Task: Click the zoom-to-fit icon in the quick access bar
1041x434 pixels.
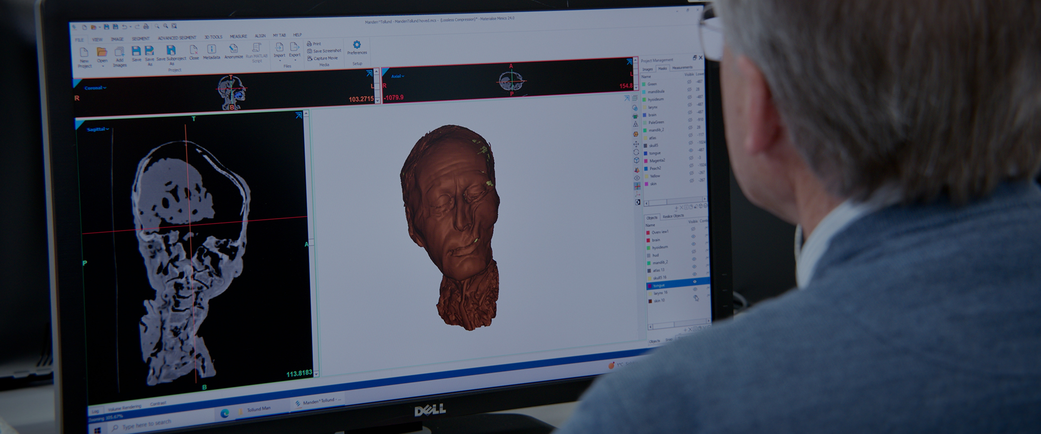Action: tap(174, 26)
